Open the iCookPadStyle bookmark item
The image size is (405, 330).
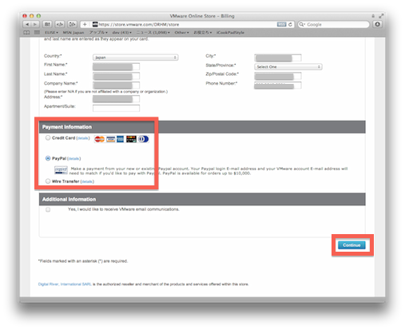[230, 33]
